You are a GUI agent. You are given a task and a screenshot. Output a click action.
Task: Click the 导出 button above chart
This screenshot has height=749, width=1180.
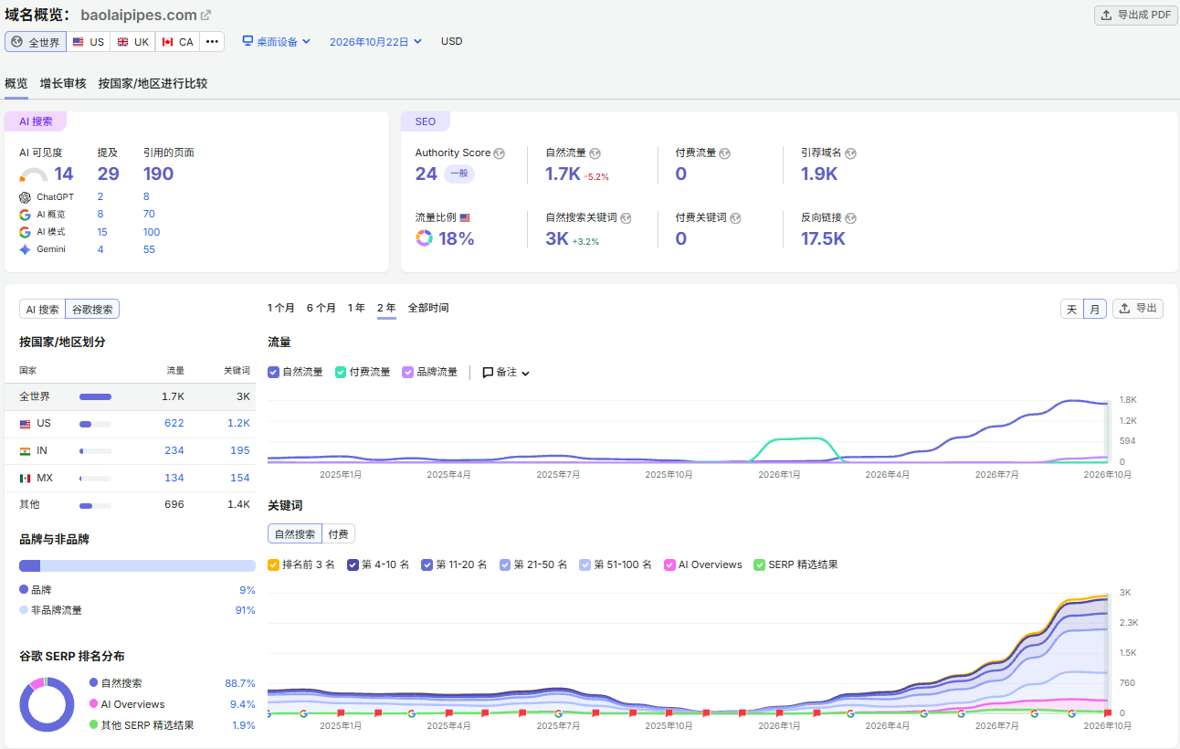pos(1138,309)
